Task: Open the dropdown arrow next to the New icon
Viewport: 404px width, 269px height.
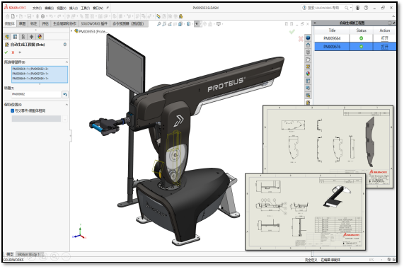Action: point(17,16)
